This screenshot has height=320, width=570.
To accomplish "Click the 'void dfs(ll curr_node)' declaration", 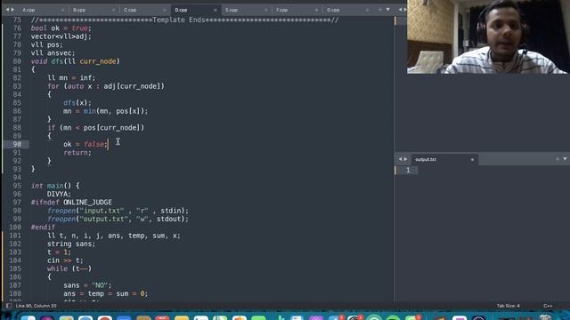I will pos(75,61).
